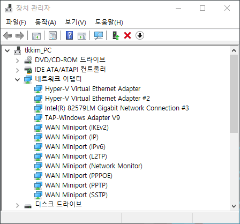Select the tkkim_PC label
The image size is (240, 224).
38,50
